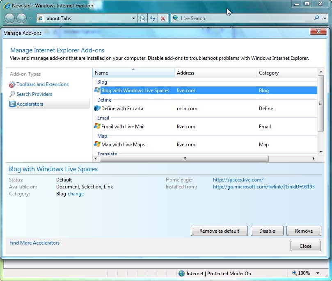Open the address bar dropdown arrow
This screenshot has height=281, width=332.
134,18
